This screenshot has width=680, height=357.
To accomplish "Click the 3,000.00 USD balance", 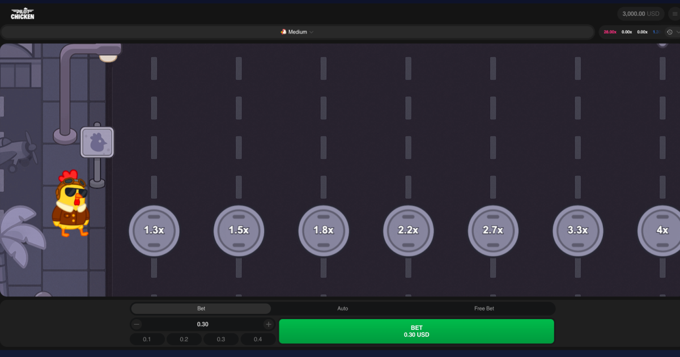I will [641, 14].
